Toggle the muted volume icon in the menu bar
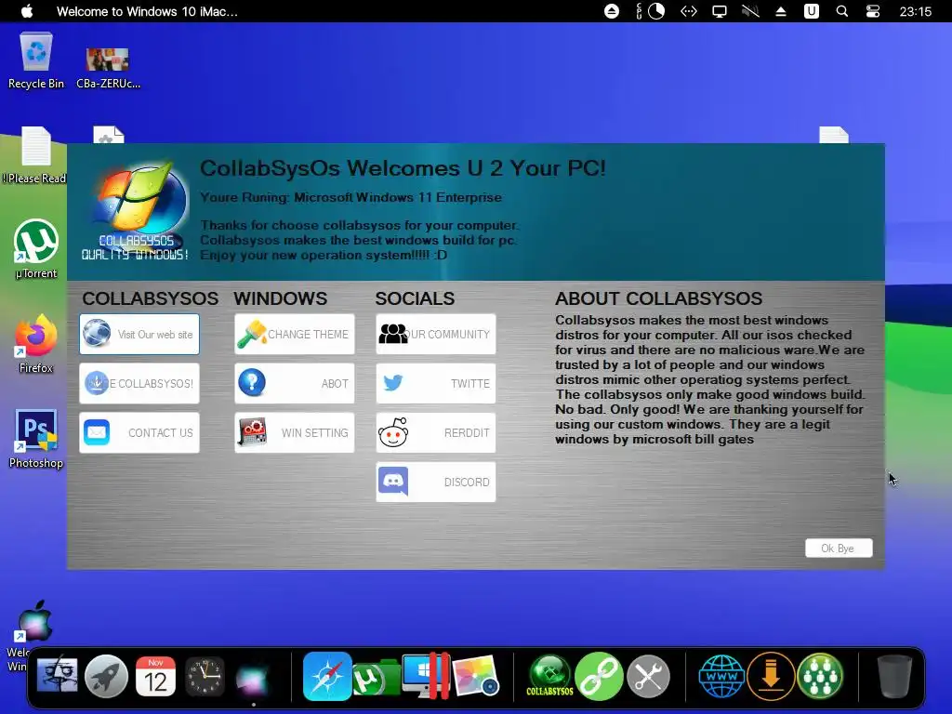Viewport: 952px width, 714px height. click(750, 11)
